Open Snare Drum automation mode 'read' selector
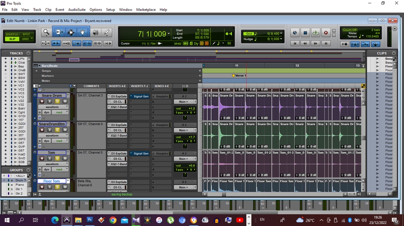 [x=60, y=112]
